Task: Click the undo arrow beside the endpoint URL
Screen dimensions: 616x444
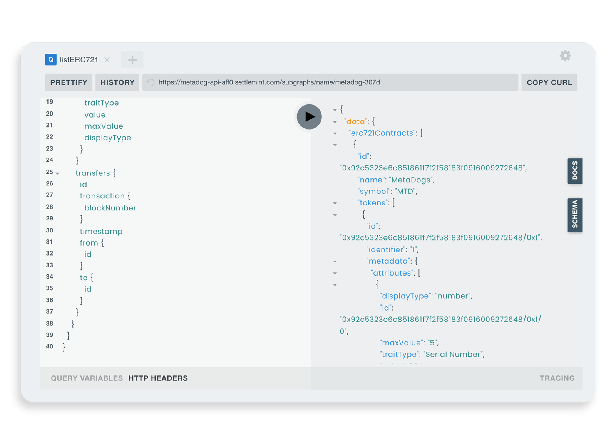Action: coord(150,82)
